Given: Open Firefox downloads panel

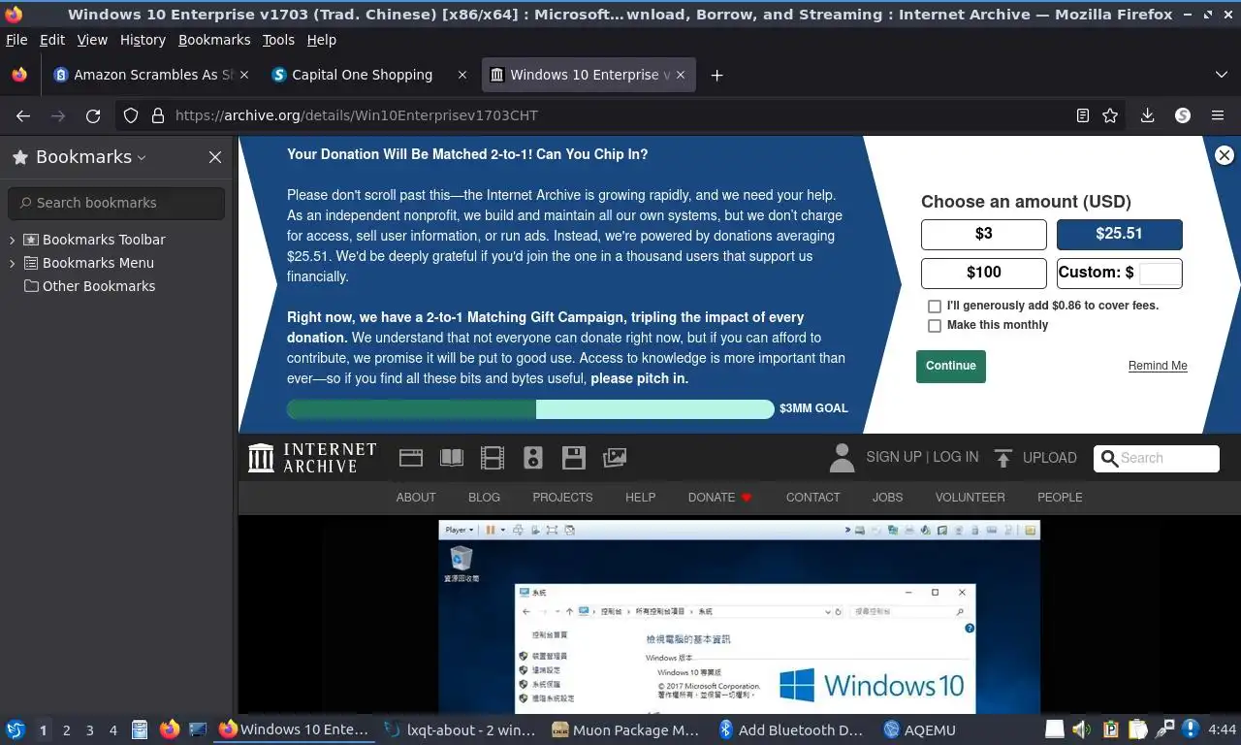Looking at the screenshot, I should pos(1147,115).
